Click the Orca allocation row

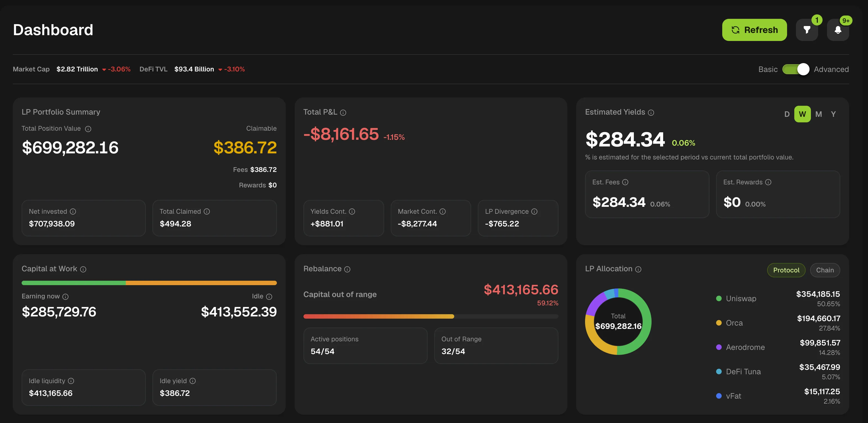click(x=778, y=323)
